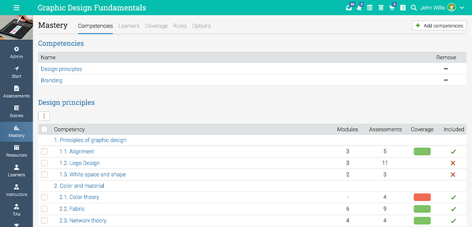This screenshot has height=227, width=472.
Task: Check the 1.3. White space and shape checkbox
Action: [x=45, y=175]
